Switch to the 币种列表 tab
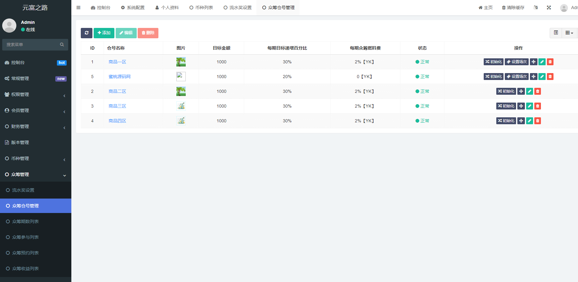 tap(201, 8)
